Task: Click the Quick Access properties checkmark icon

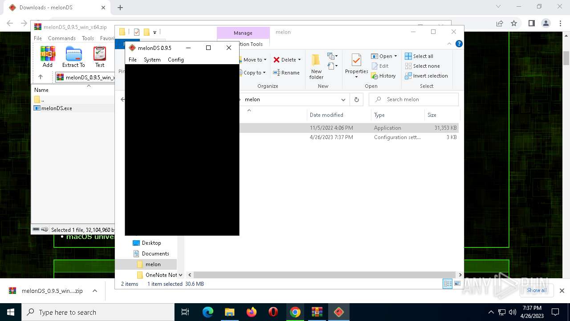Action: pos(137,32)
